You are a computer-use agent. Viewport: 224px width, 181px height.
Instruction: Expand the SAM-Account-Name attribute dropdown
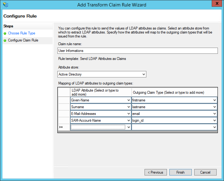tap(129, 120)
